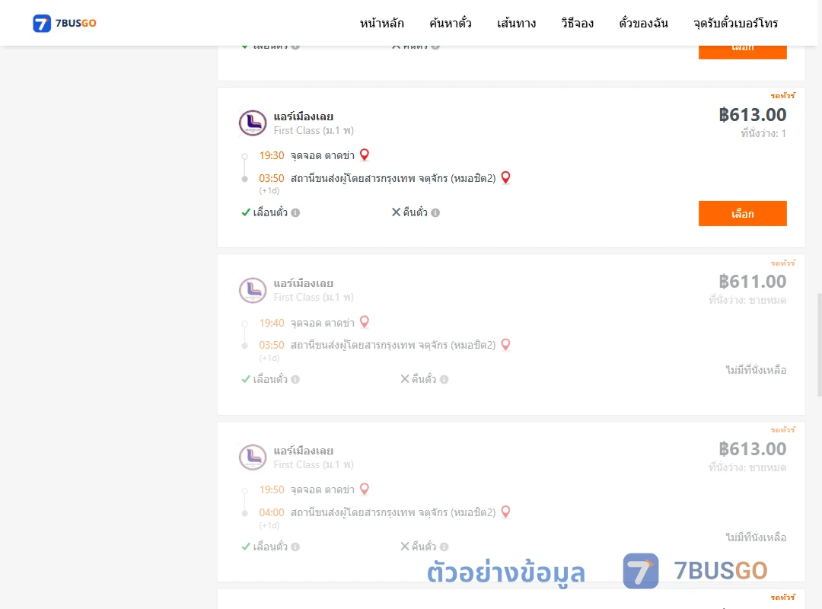Open the ค้นหาตั๋ว menu item
This screenshot has height=609, width=822.
pos(451,23)
